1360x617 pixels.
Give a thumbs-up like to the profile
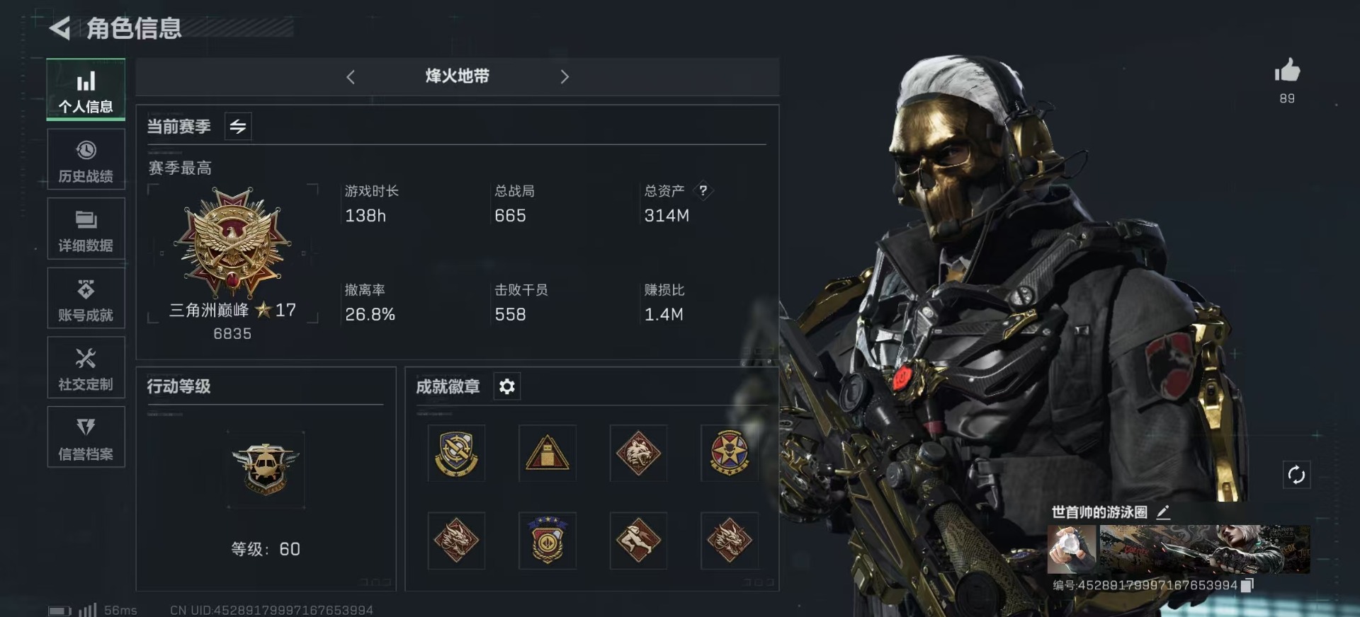pyautogui.click(x=1287, y=71)
